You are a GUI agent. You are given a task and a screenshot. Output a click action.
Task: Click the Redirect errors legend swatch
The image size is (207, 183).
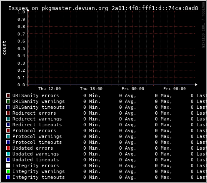pyautogui.click(x=8, y=113)
